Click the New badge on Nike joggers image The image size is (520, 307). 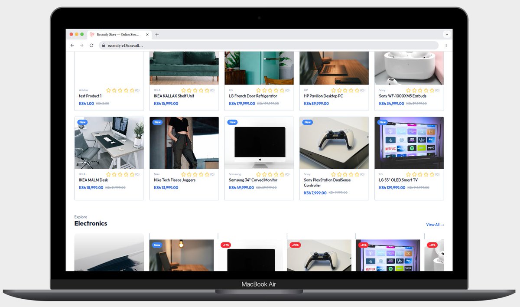[x=157, y=122]
